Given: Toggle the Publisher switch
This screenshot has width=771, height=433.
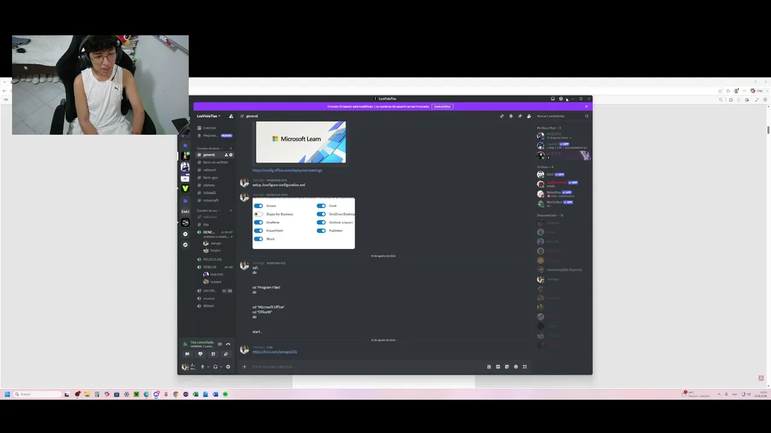Looking at the screenshot, I should tap(321, 231).
